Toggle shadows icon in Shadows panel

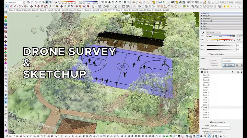[203, 32]
